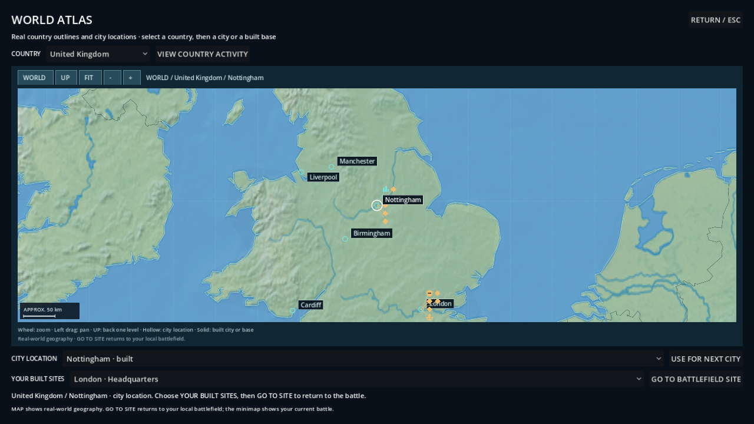Image resolution: width=754 pixels, height=424 pixels.
Task: Click the breadcrumb 'WORLD / United Kingdom / Nottingham'
Action: click(x=205, y=78)
